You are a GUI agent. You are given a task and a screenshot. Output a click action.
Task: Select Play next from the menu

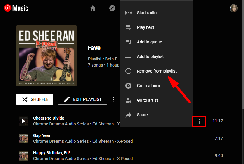tap(145, 27)
